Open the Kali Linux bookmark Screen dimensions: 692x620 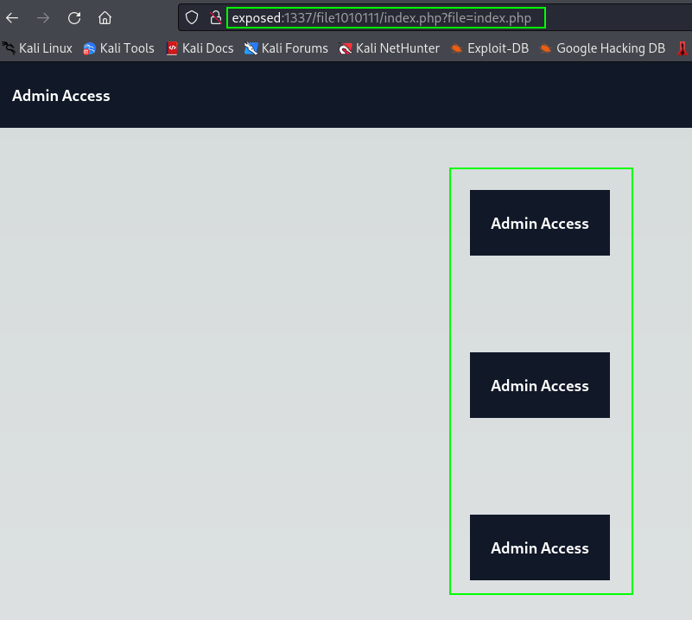[37, 48]
